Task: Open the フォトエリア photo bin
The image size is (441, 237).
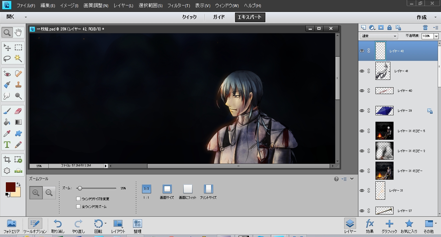Action: click(x=11, y=226)
